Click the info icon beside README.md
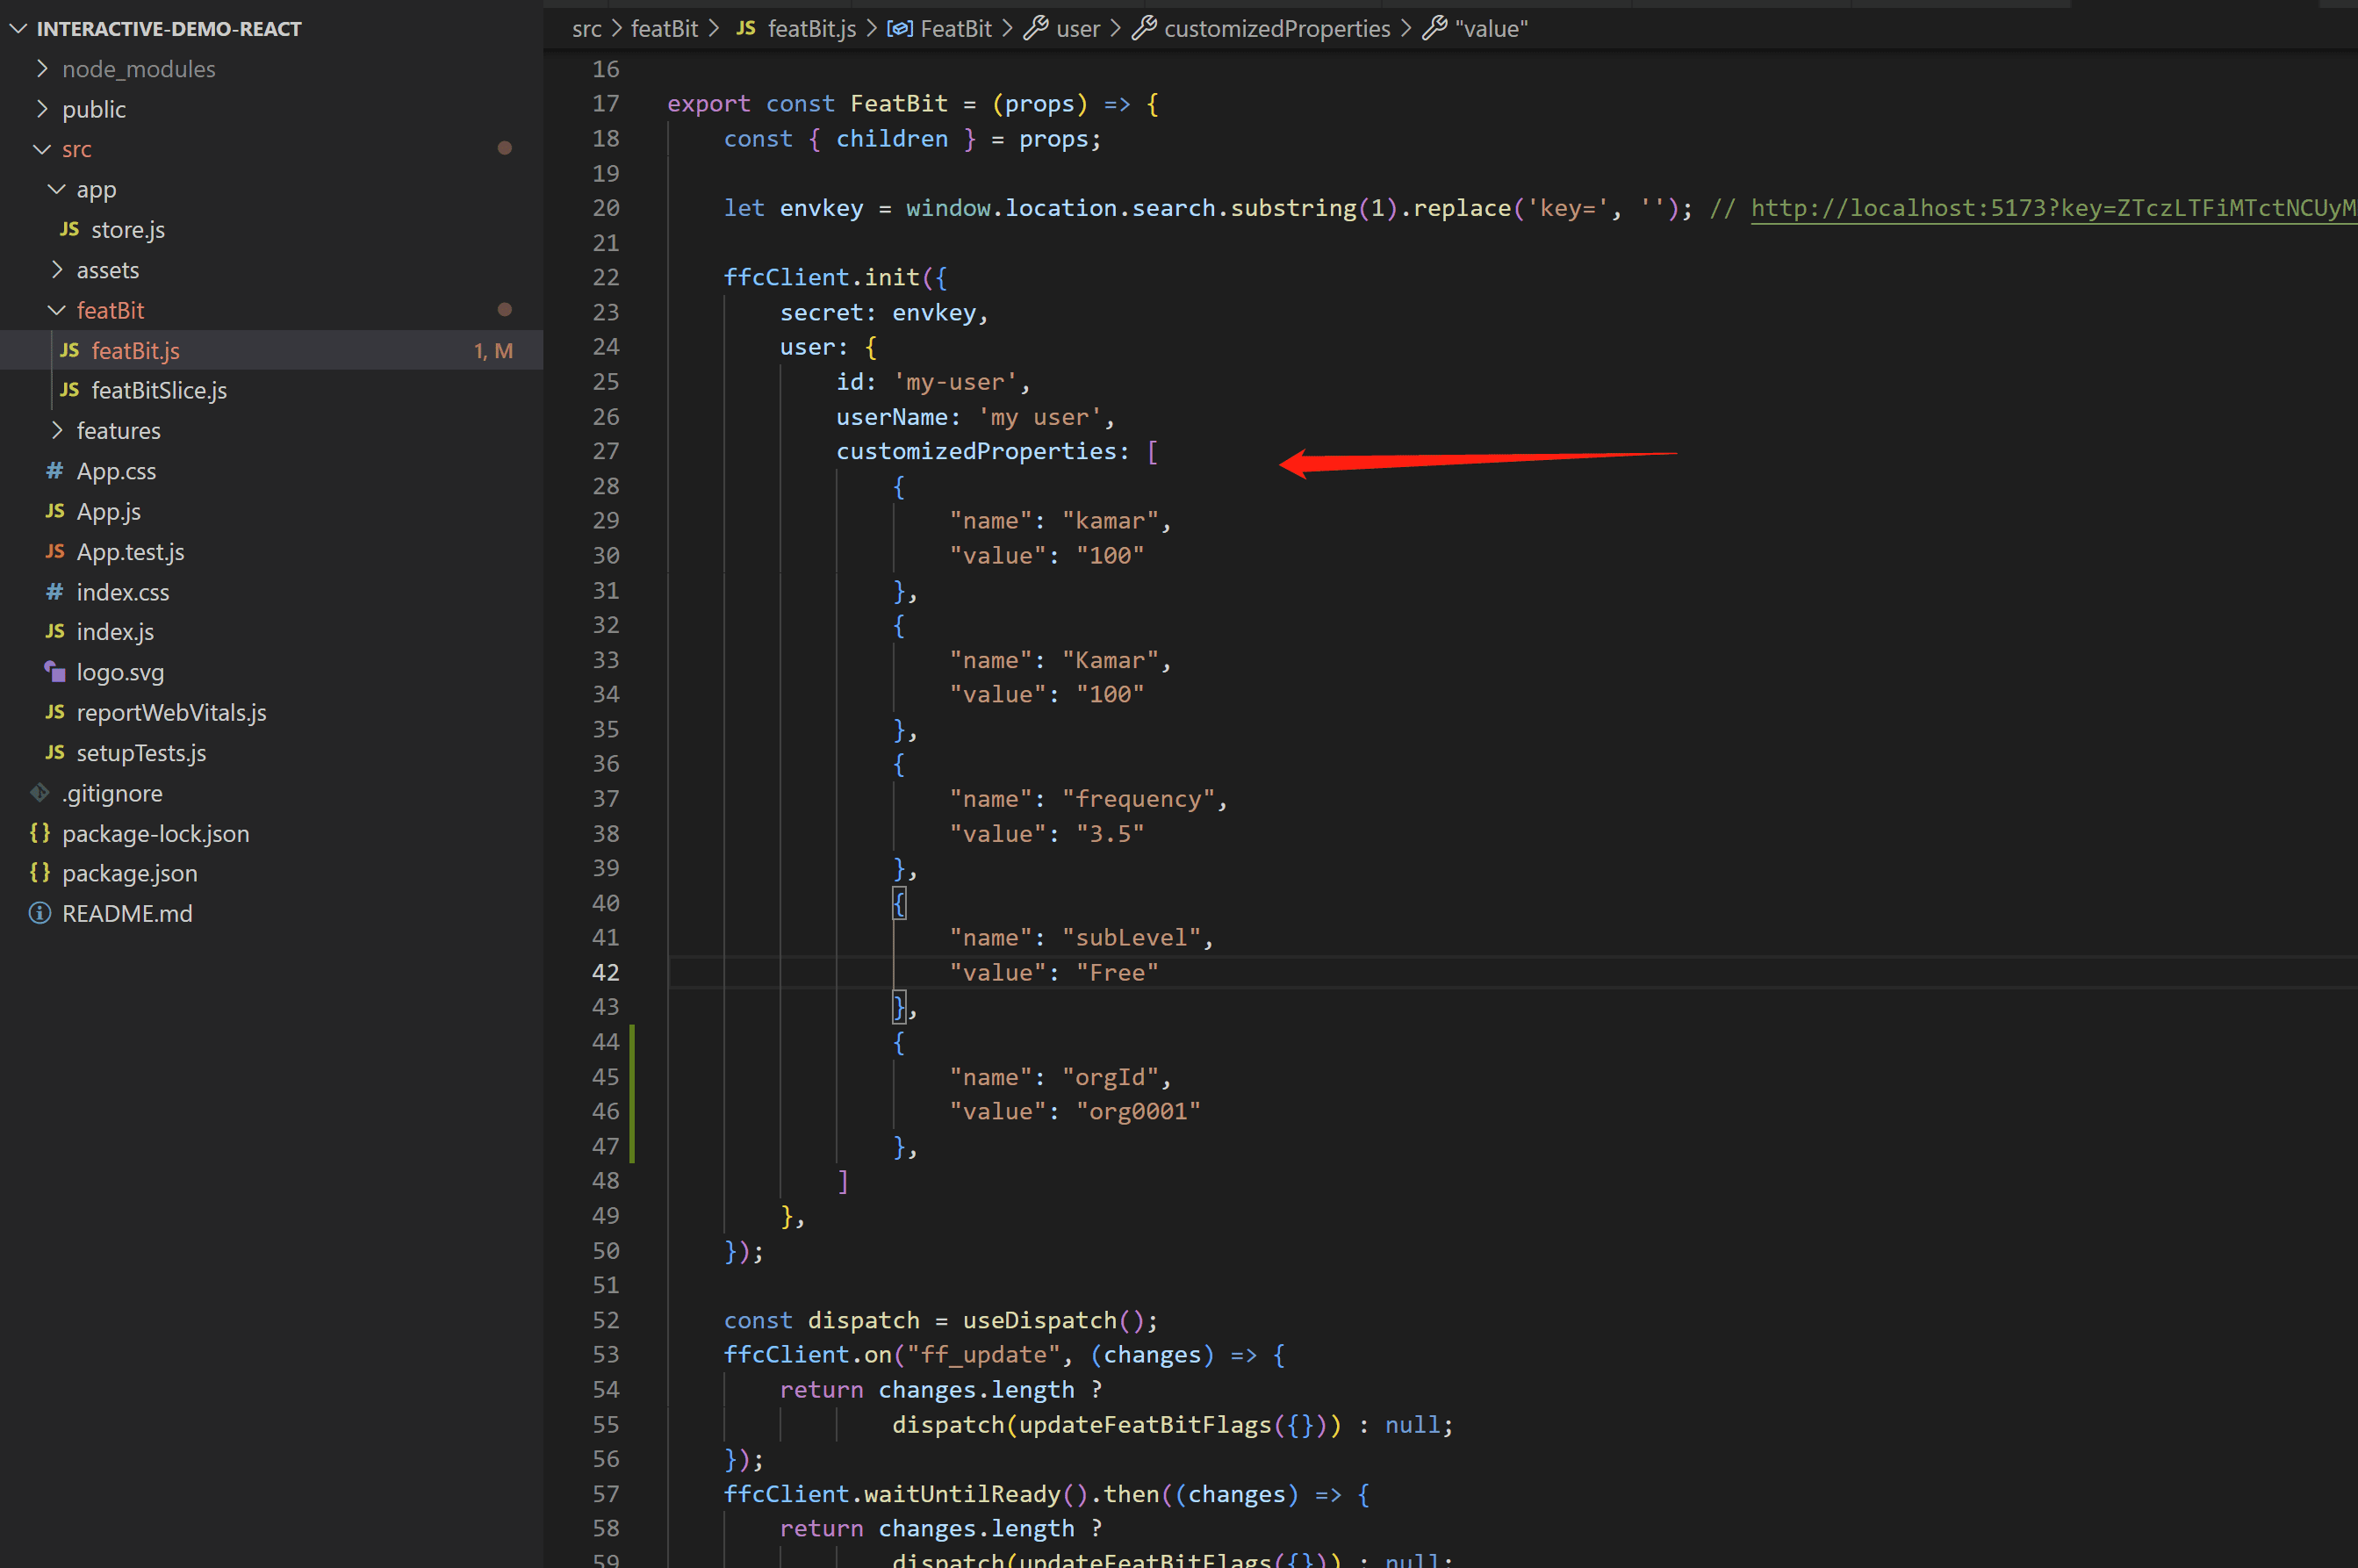Image resolution: width=2358 pixels, height=1568 pixels. coord(40,913)
